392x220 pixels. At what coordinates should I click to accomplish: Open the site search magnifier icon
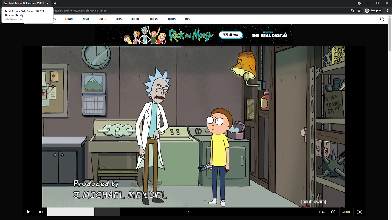pos(382,19)
